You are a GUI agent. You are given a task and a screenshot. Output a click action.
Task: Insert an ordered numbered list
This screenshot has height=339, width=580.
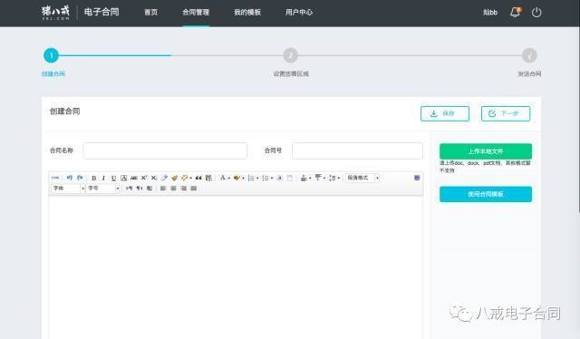(251, 178)
